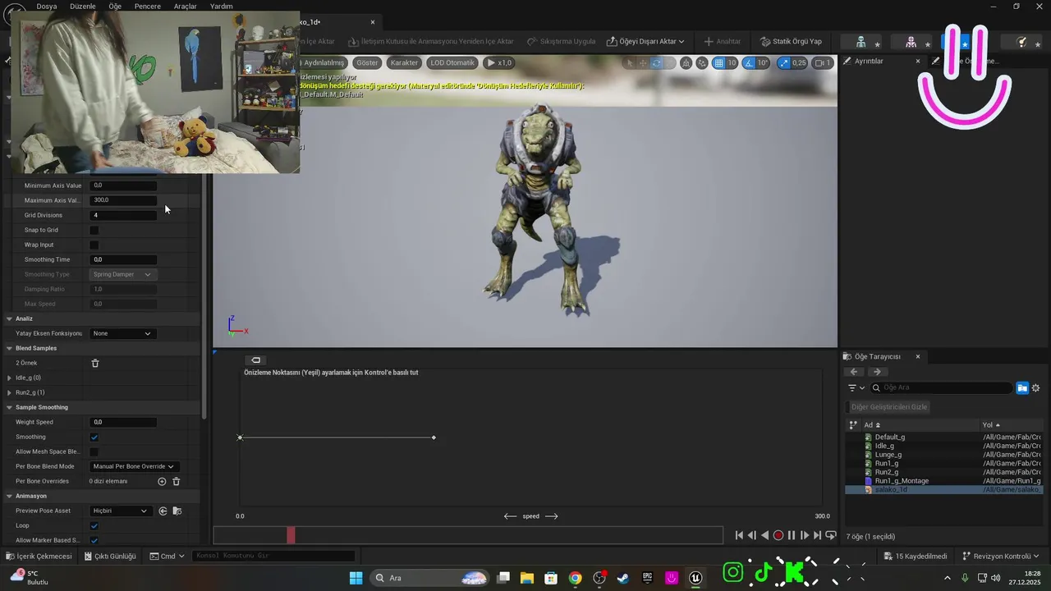
Task: Collapse the Animasyon section
Action: coord(9,496)
